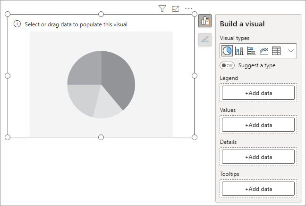Click the Format visual paintbrush button
The width and height of the screenshot is (306, 206).
click(205, 40)
